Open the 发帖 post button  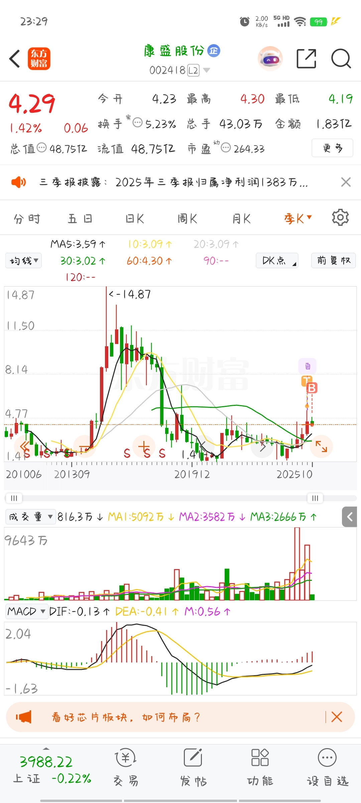tap(193, 768)
